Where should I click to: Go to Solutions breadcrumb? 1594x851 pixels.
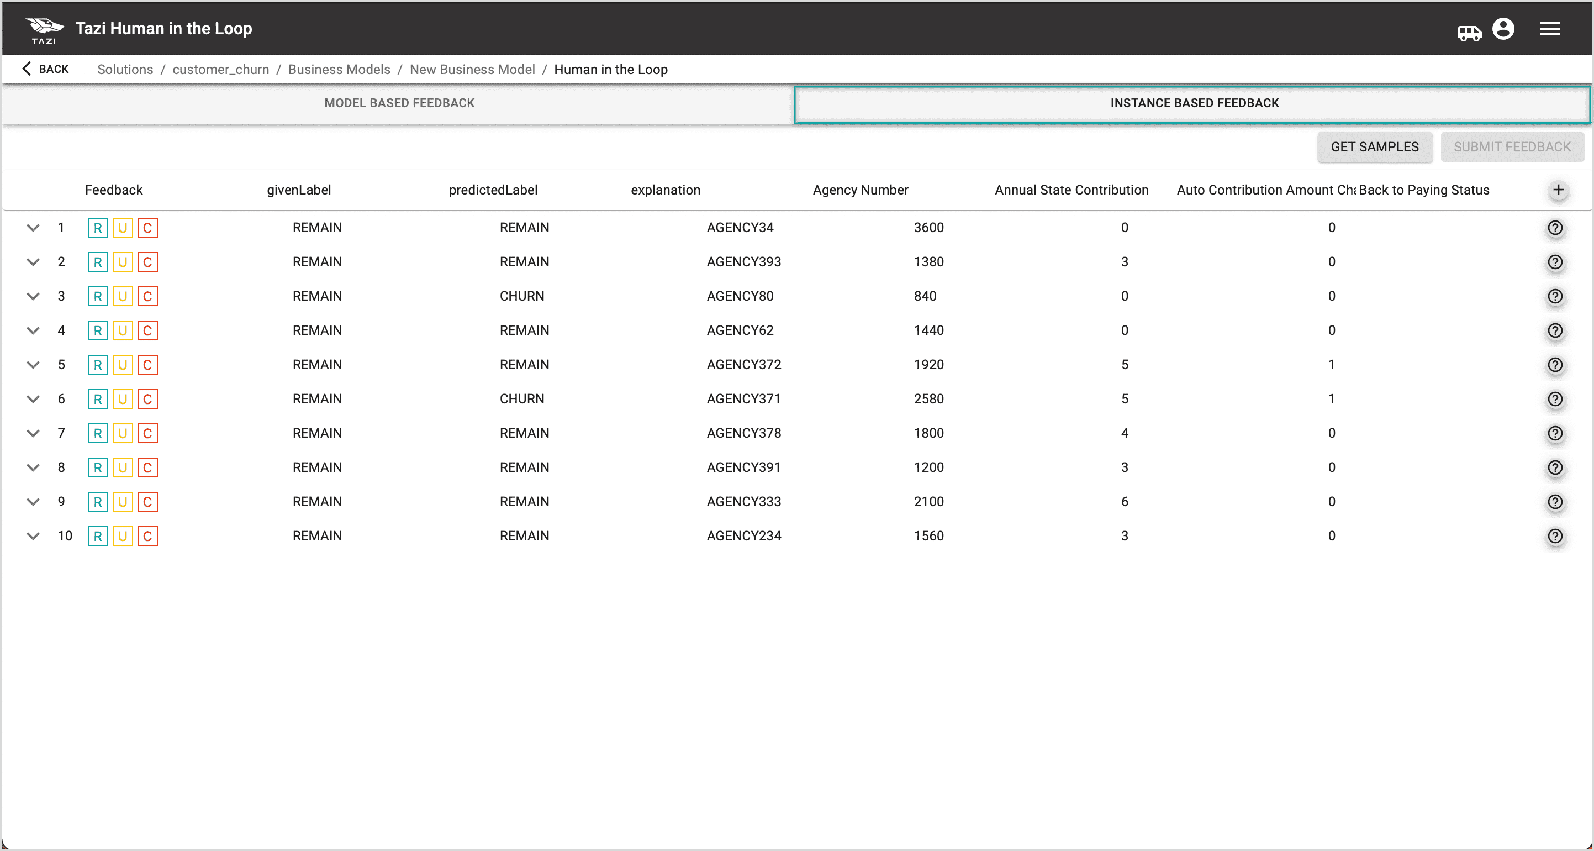(x=125, y=69)
